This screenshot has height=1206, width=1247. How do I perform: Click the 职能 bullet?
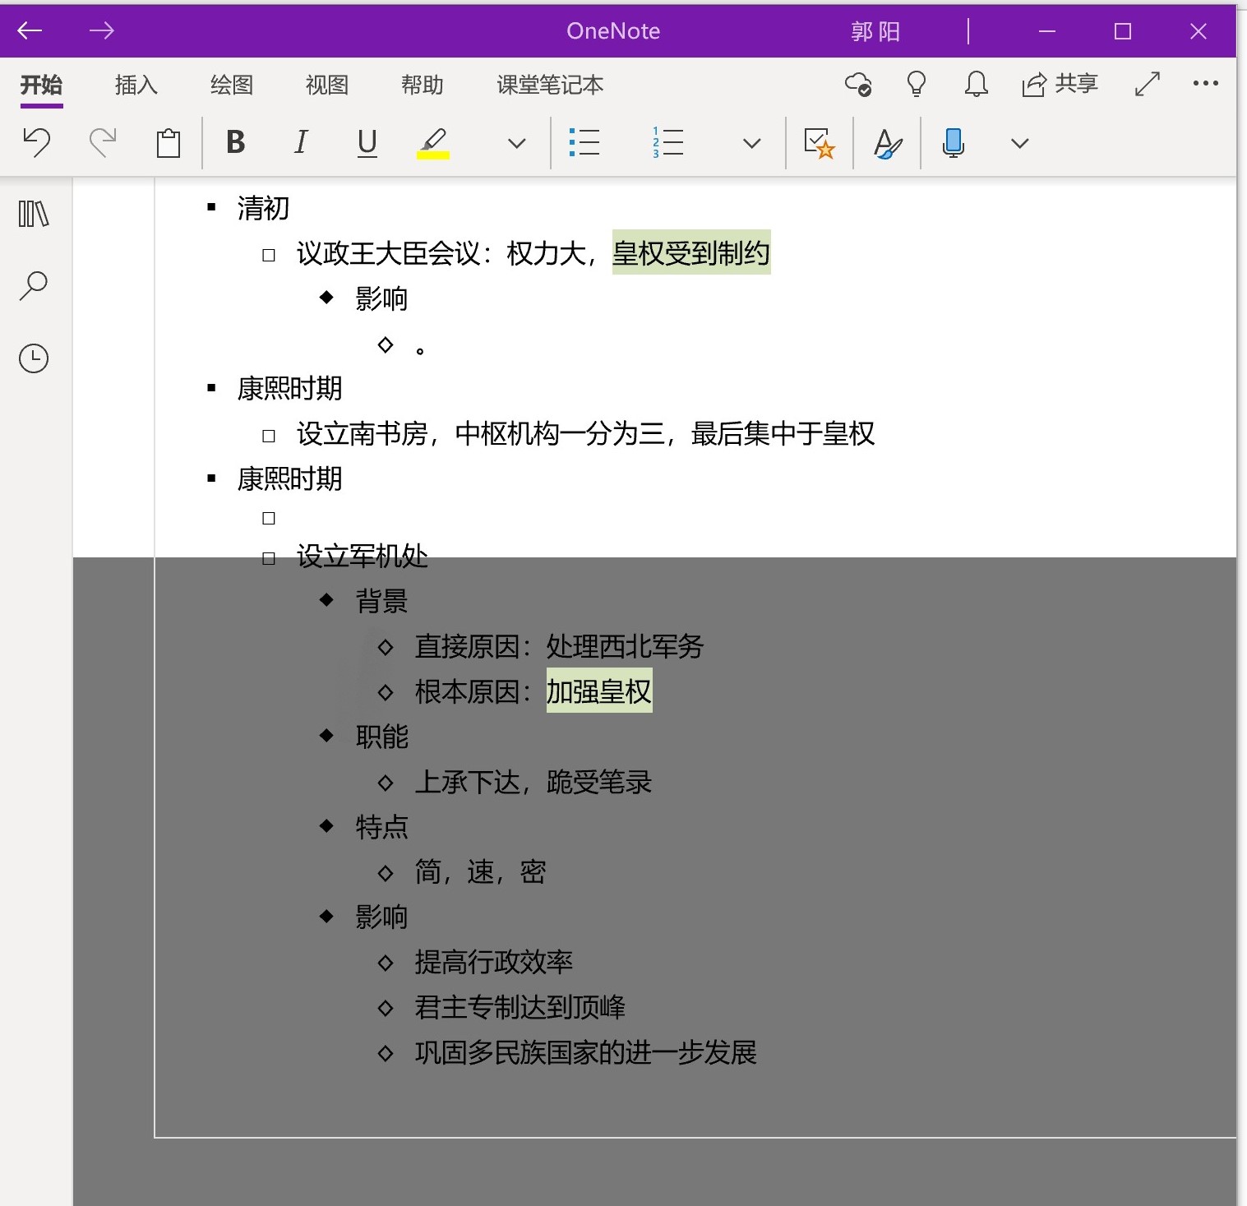tap(381, 737)
